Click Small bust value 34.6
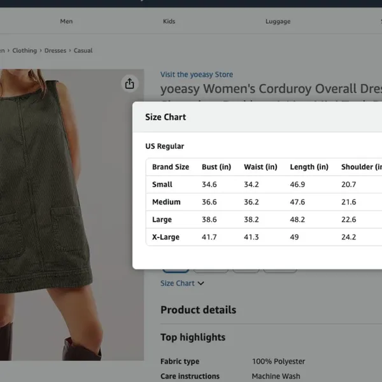 pyautogui.click(x=209, y=185)
